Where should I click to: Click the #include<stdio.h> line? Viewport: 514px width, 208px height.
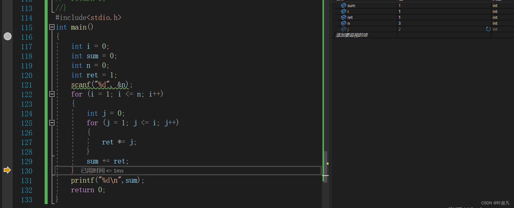(88, 18)
